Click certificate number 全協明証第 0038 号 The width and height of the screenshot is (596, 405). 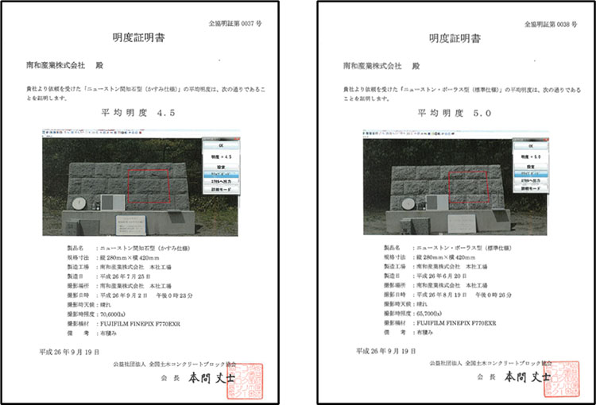coord(551,25)
